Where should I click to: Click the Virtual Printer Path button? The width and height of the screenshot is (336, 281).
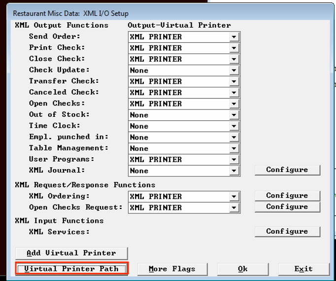click(x=71, y=269)
